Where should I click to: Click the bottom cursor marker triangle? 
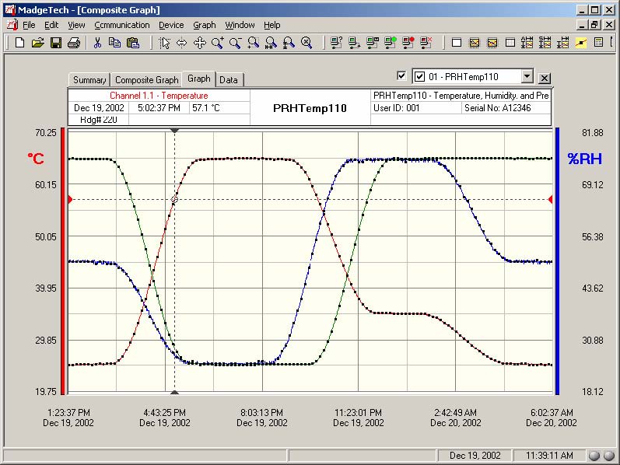point(174,392)
